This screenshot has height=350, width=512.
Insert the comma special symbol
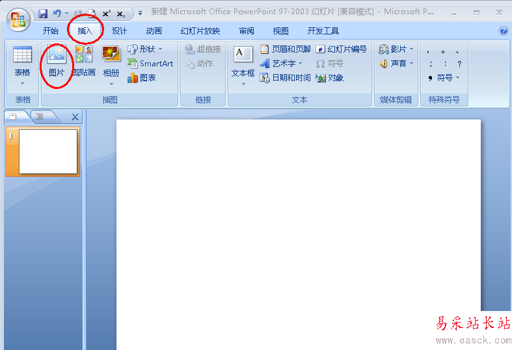coord(428,52)
